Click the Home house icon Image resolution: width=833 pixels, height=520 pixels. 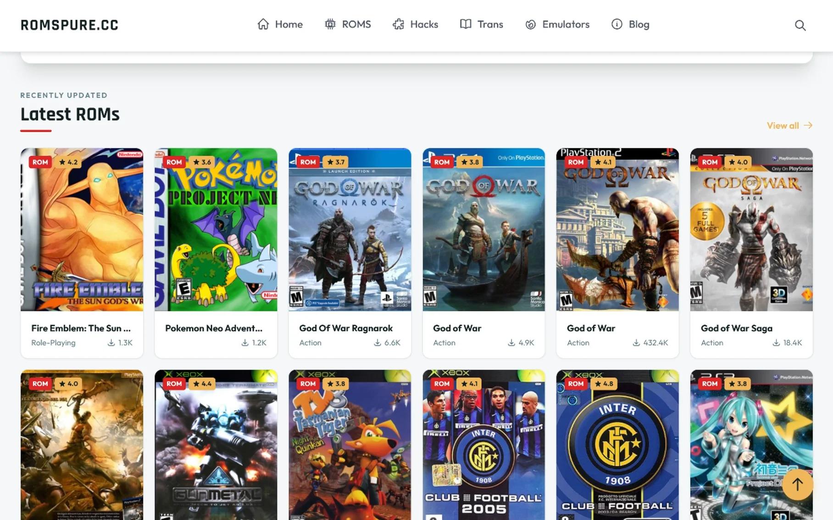(263, 24)
